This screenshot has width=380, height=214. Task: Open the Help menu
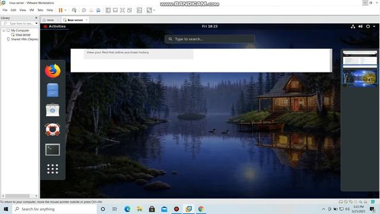(x=50, y=10)
